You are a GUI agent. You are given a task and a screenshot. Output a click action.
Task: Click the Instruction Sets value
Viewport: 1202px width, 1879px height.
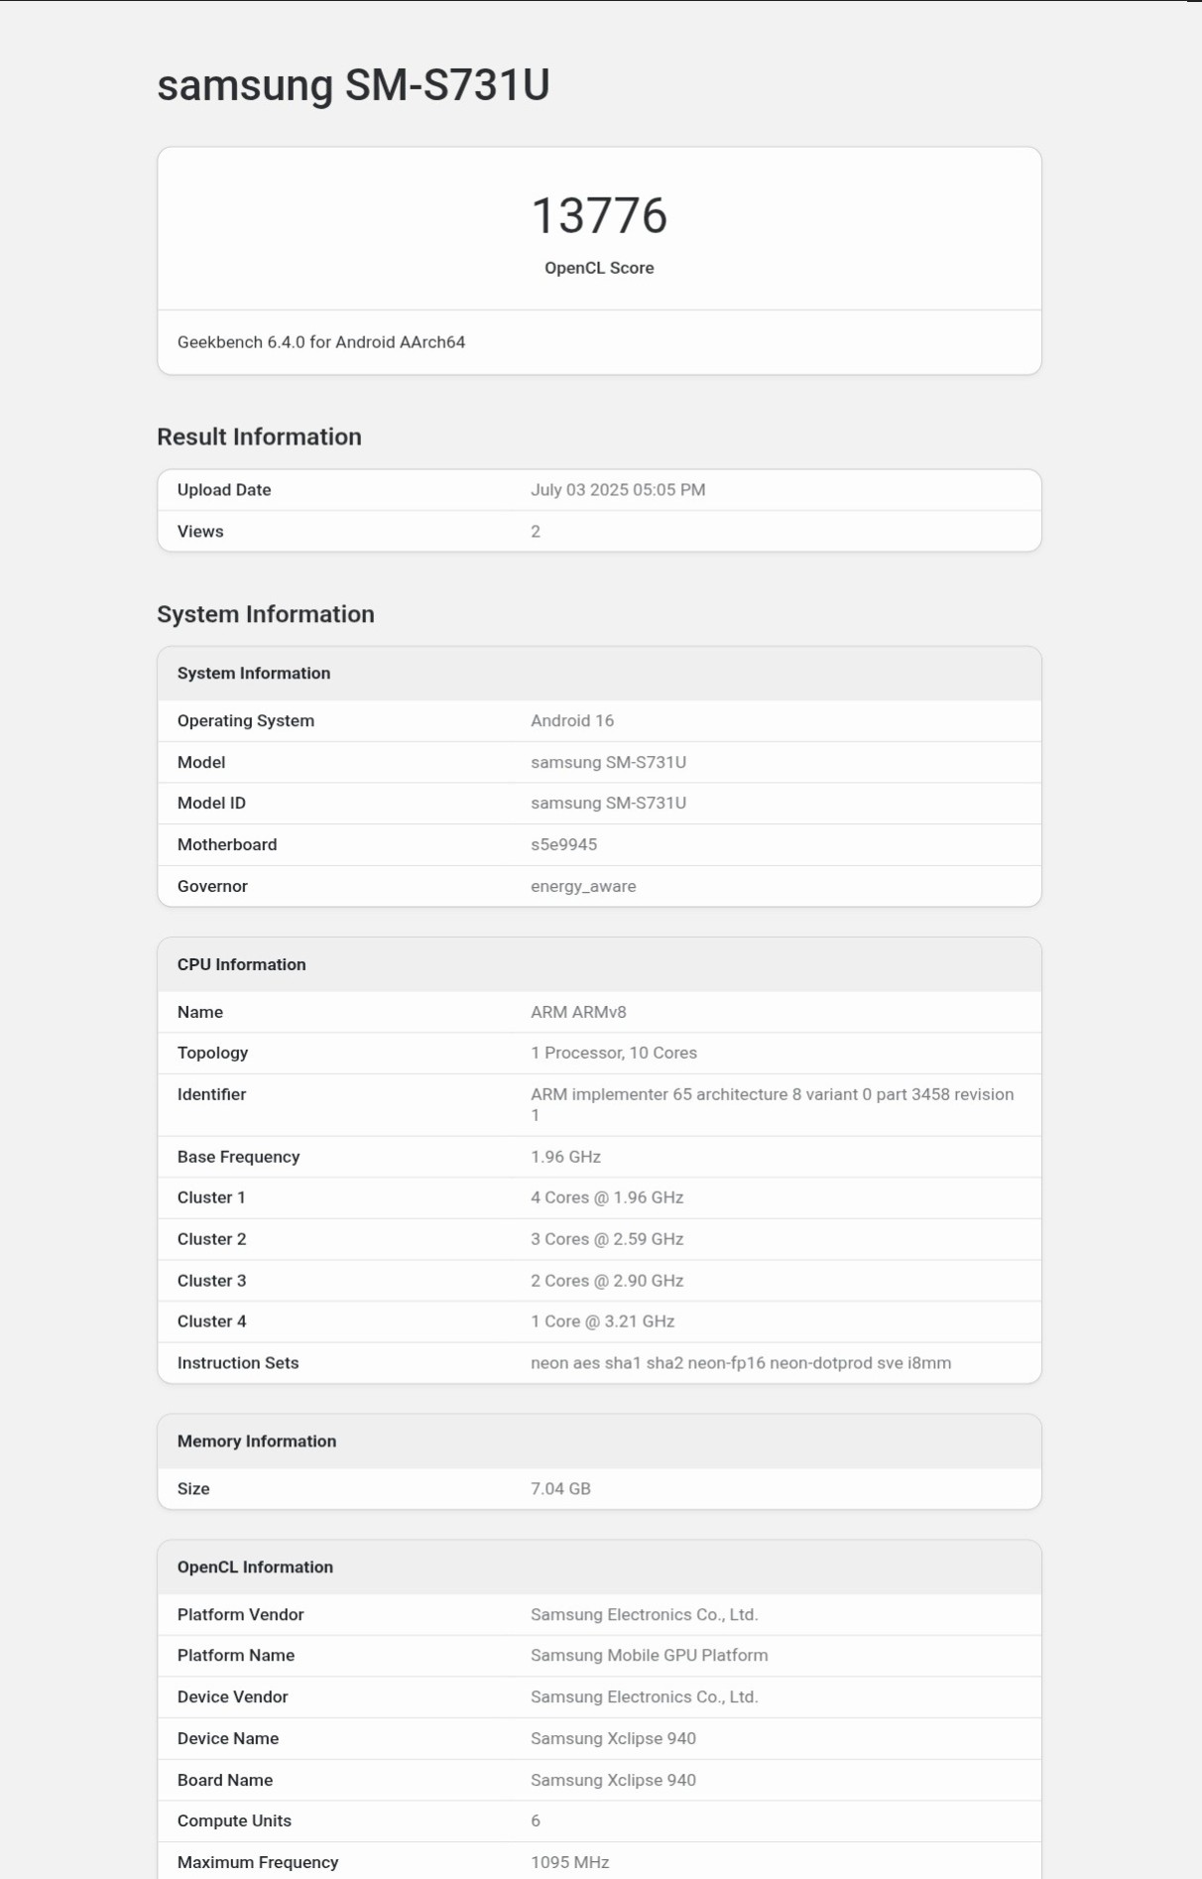741,1364
